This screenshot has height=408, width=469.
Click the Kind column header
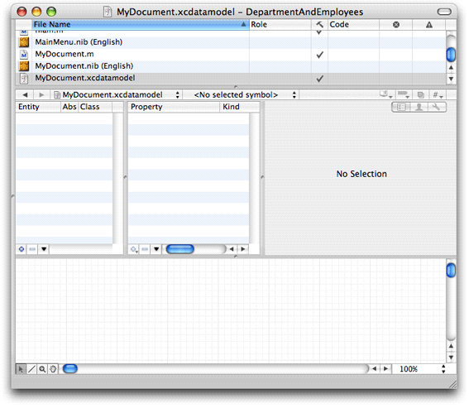point(239,107)
